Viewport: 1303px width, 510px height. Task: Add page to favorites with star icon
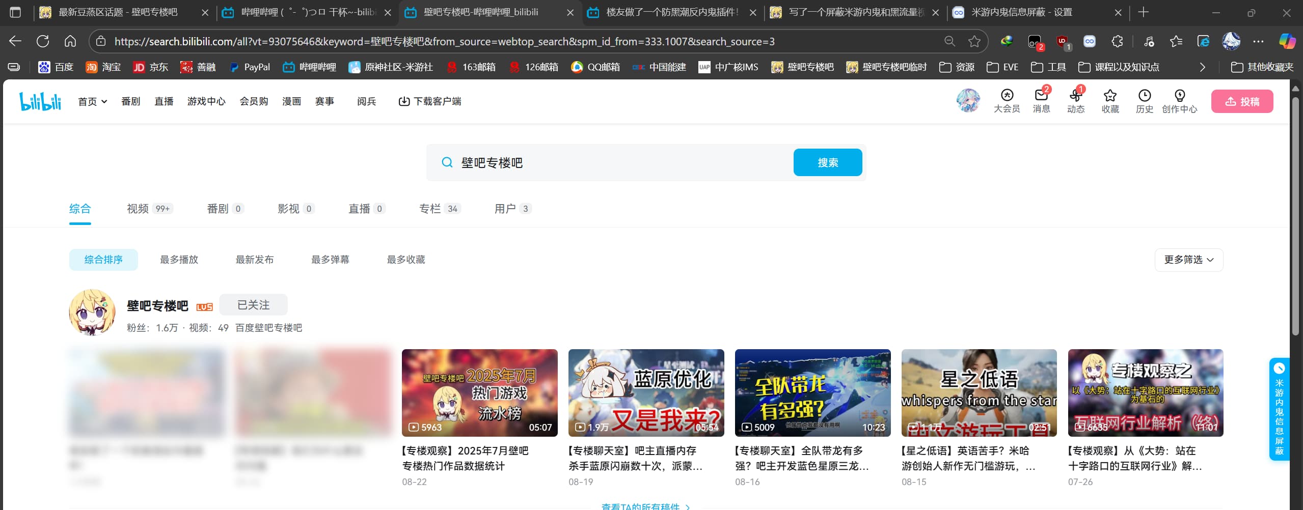[974, 41]
